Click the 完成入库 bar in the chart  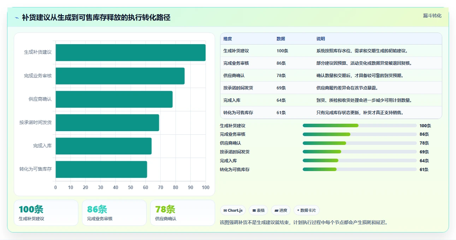[103, 146]
